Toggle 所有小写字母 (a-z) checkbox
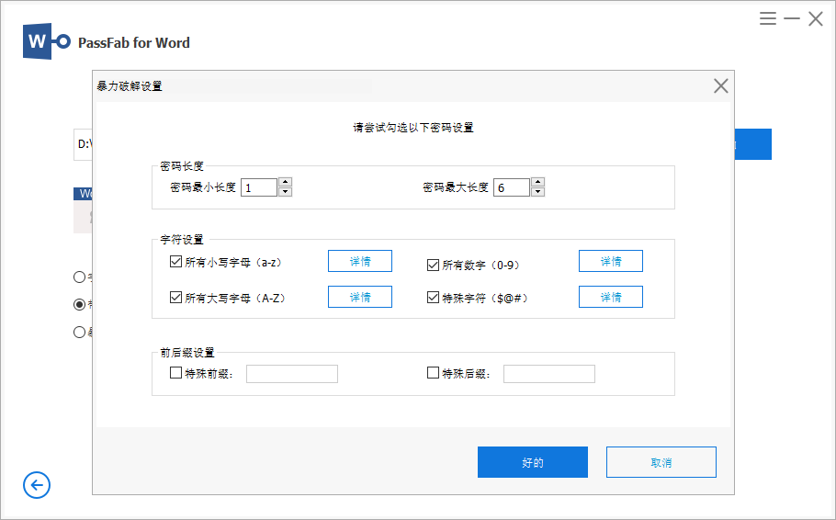The image size is (836, 520). (175, 261)
